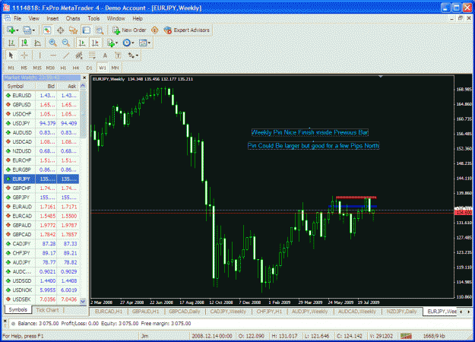Viewport: 475px width, 342px height.
Task: Expand the Indicators dropdown arrow
Action: point(116,43)
